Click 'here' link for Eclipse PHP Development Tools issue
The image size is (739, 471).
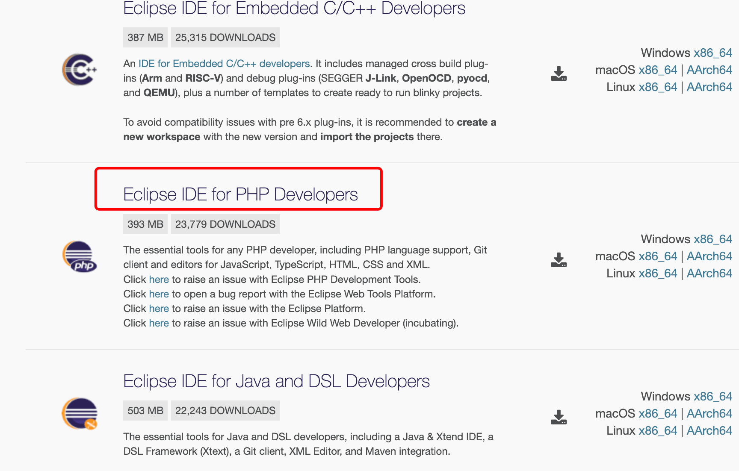pos(159,280)
